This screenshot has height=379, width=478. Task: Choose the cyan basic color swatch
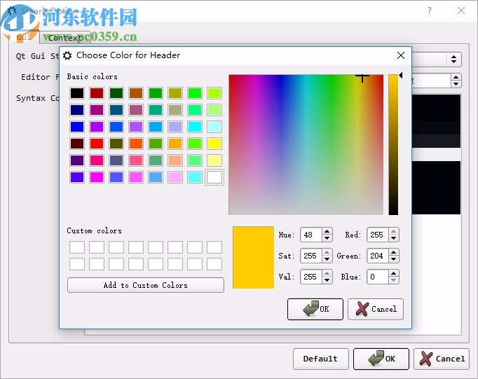(x=195, y=127)
